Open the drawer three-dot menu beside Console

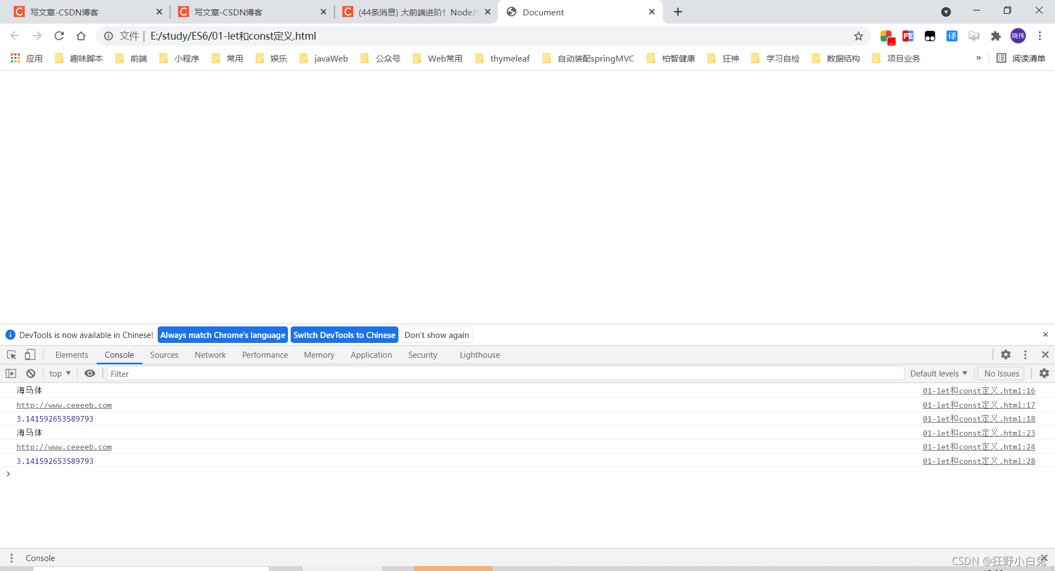tap(12, 558)
